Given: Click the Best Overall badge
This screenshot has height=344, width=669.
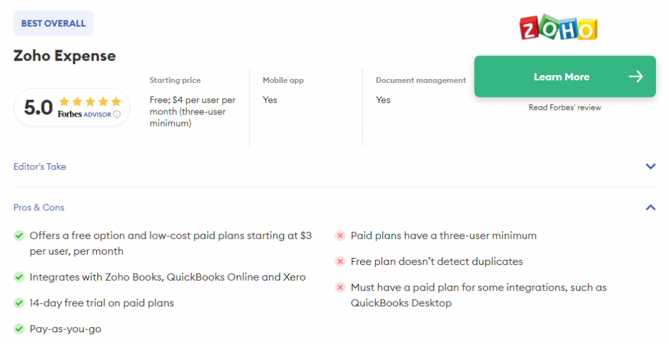Looking at the screenshot, I should click(54, 23).
